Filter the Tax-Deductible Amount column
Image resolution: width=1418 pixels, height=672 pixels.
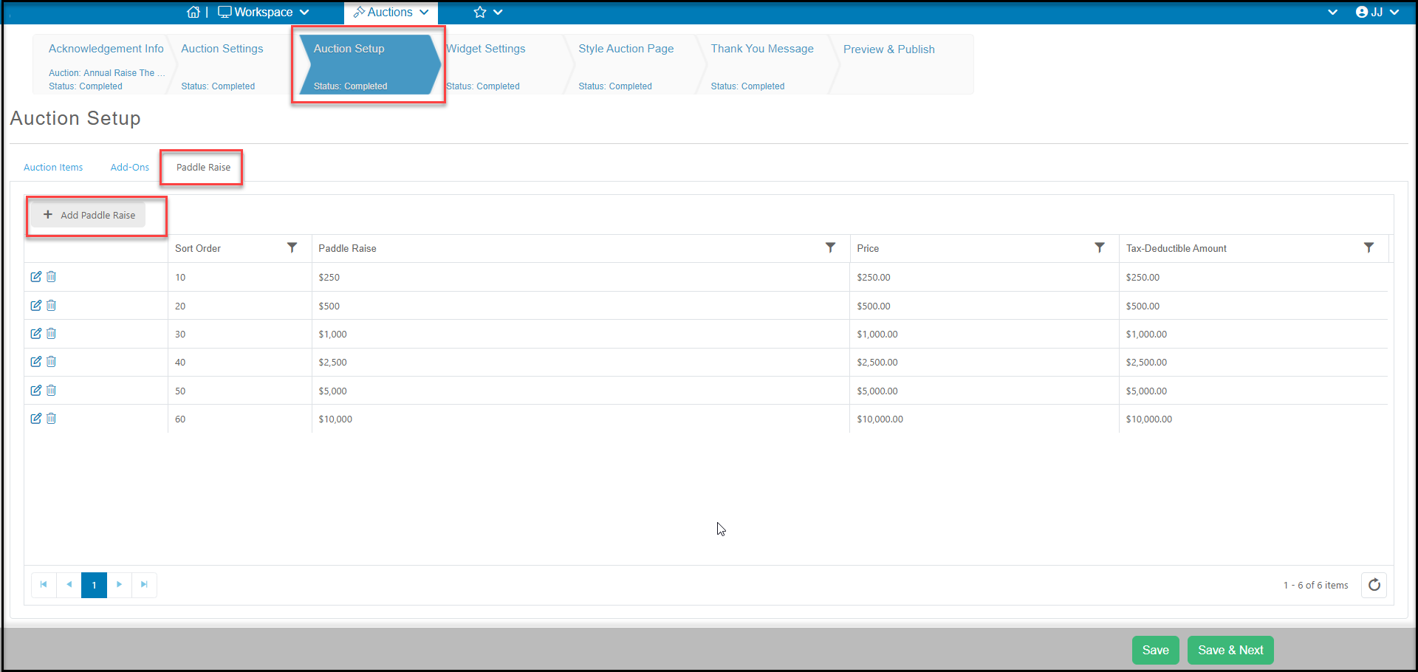tap(1369, 248)
